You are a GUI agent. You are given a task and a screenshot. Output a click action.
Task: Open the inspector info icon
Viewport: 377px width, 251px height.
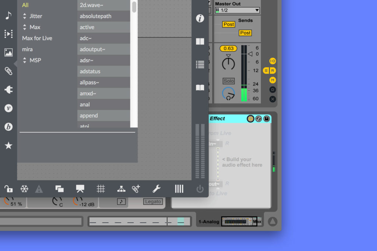pyautogui.click(x=200, y=18)
